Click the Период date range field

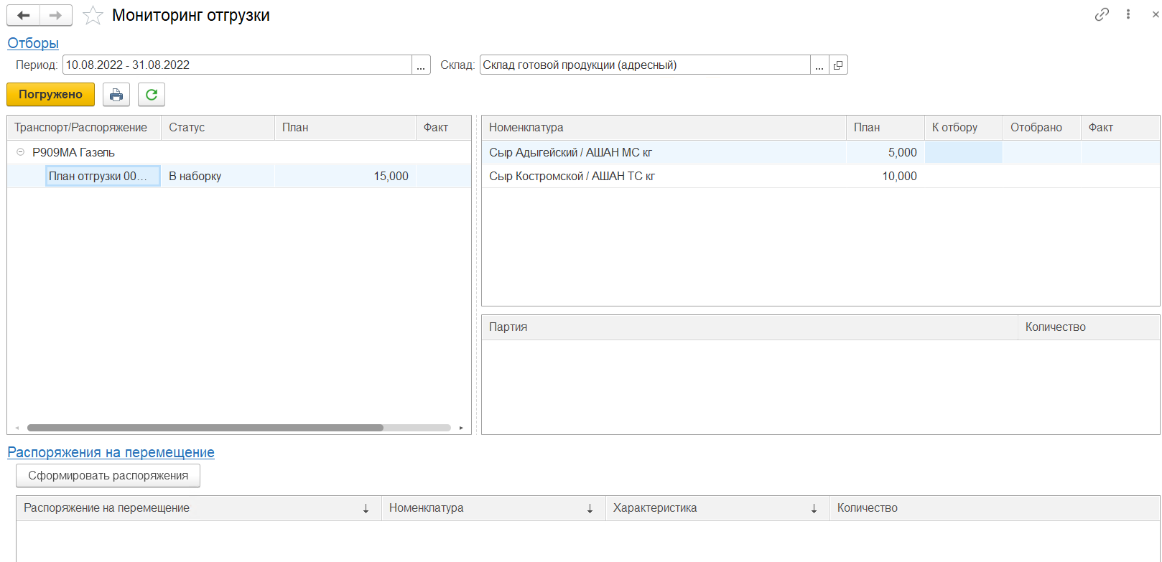(237, 65)
